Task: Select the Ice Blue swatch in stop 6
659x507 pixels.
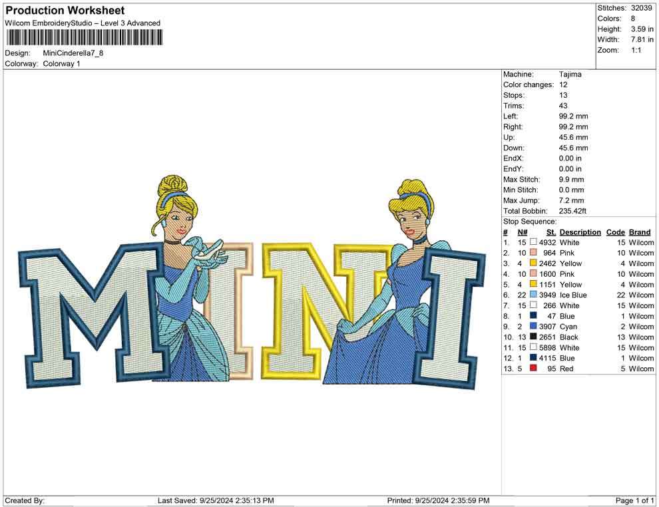Action: coord(533,295)
